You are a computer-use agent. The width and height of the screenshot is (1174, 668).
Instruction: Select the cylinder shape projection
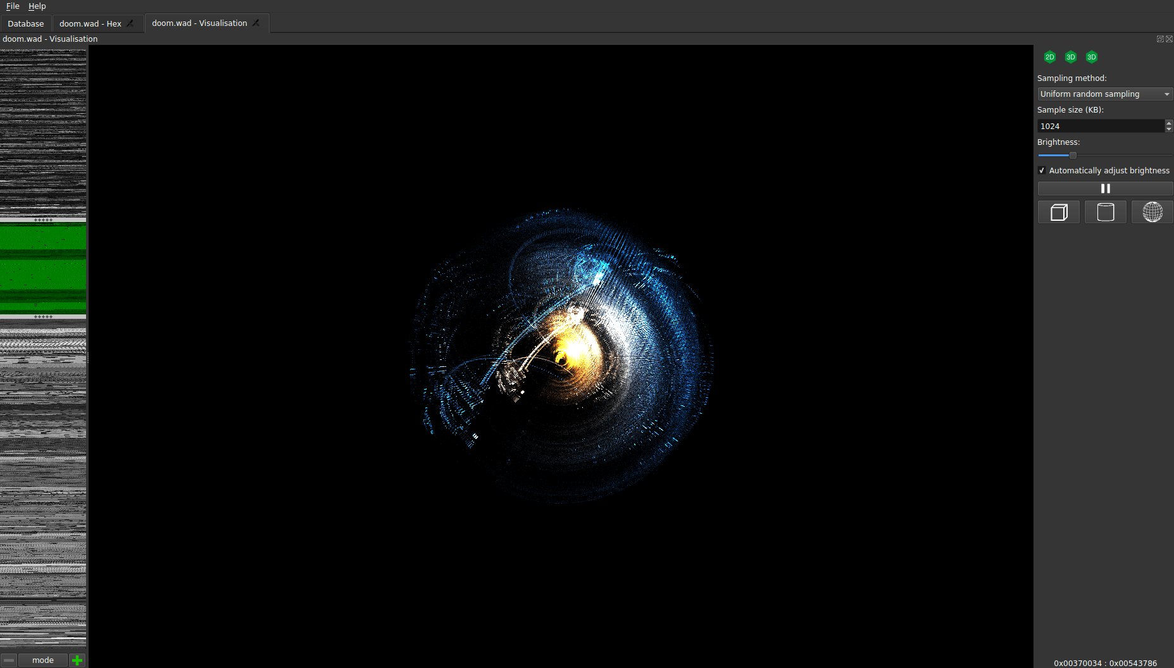(1105, 212)
